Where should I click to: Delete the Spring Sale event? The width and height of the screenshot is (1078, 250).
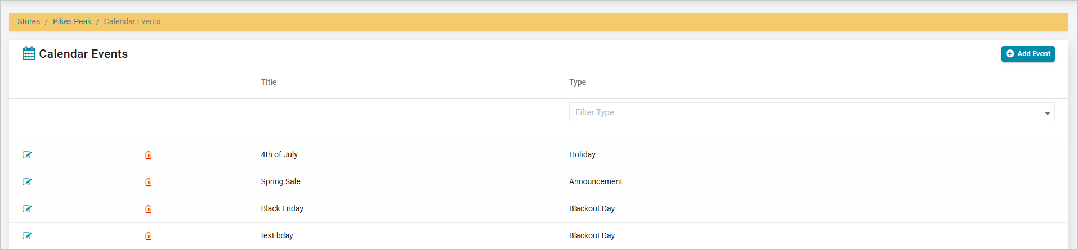tap(149, 182)
